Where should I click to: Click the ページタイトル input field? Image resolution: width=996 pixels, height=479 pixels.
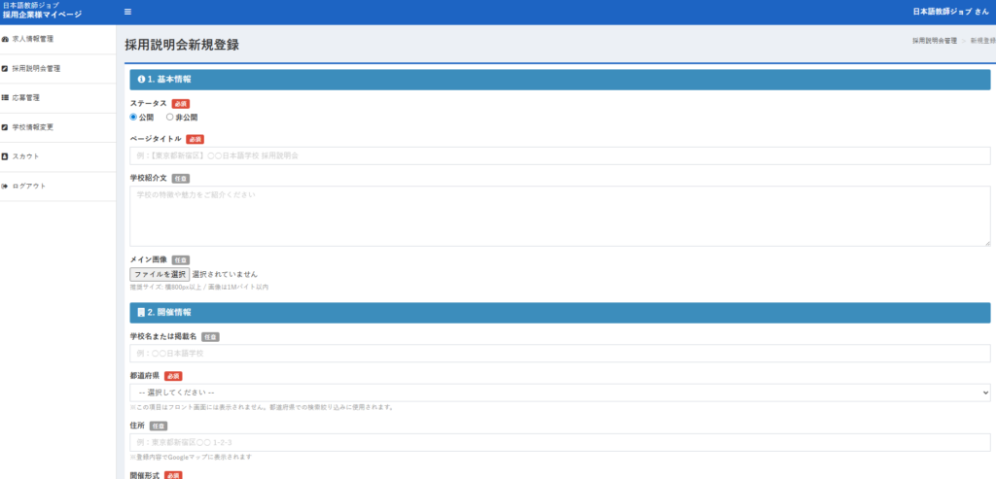coord(560,155)
